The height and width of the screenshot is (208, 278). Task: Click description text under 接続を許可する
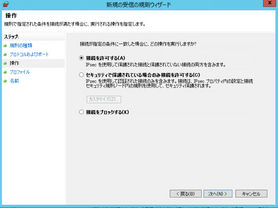156,65
